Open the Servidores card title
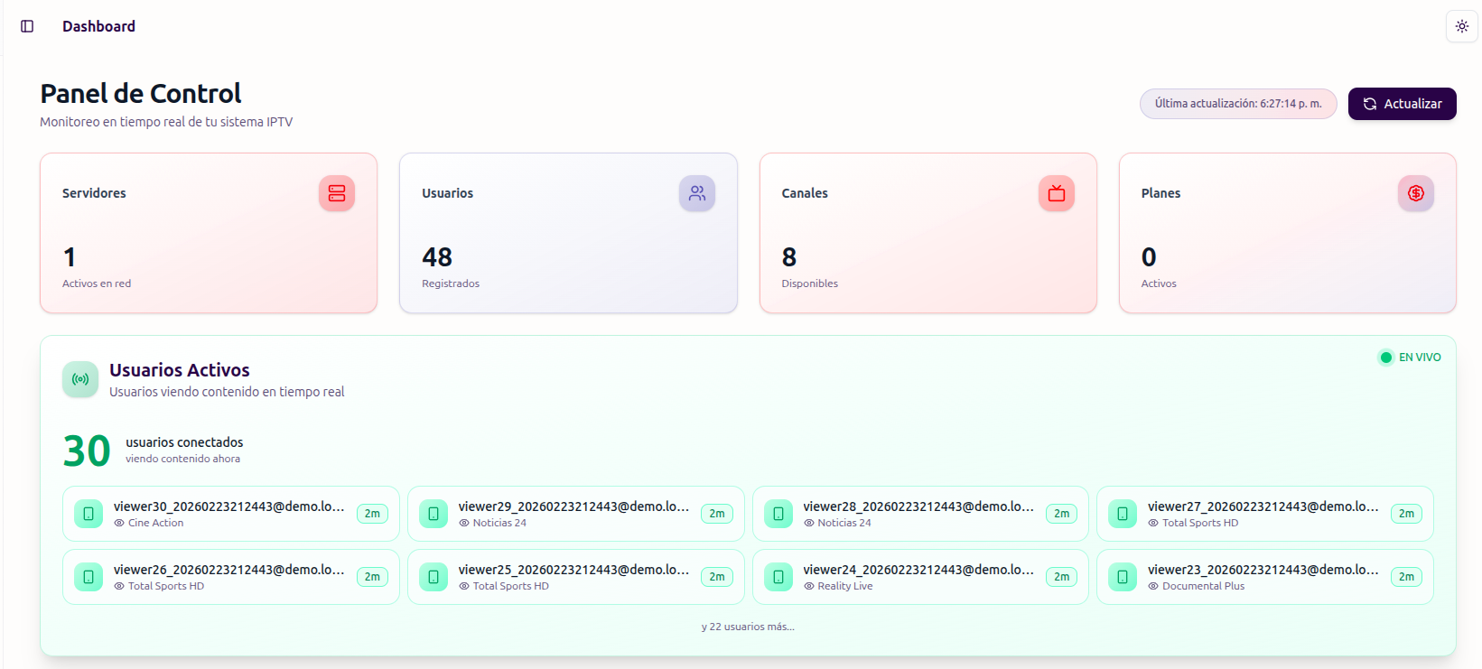1482x669 pixels. (94, 193)
